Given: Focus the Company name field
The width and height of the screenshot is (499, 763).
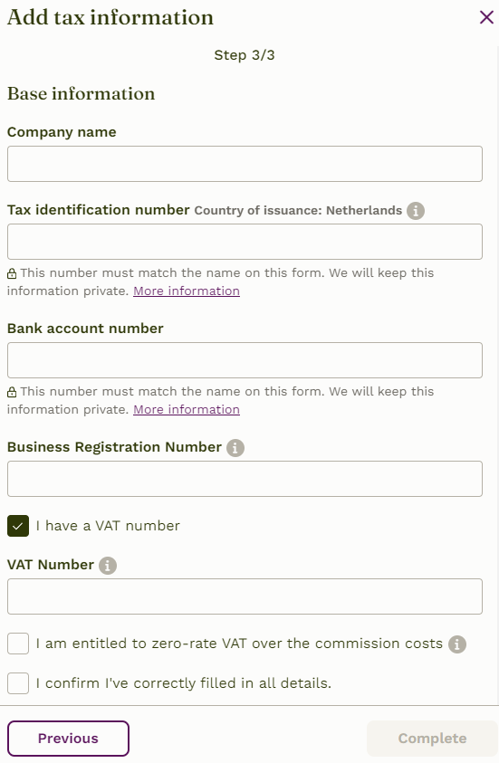Looking at the screenshot, I should pyautogui.click(x=245, y=164).
